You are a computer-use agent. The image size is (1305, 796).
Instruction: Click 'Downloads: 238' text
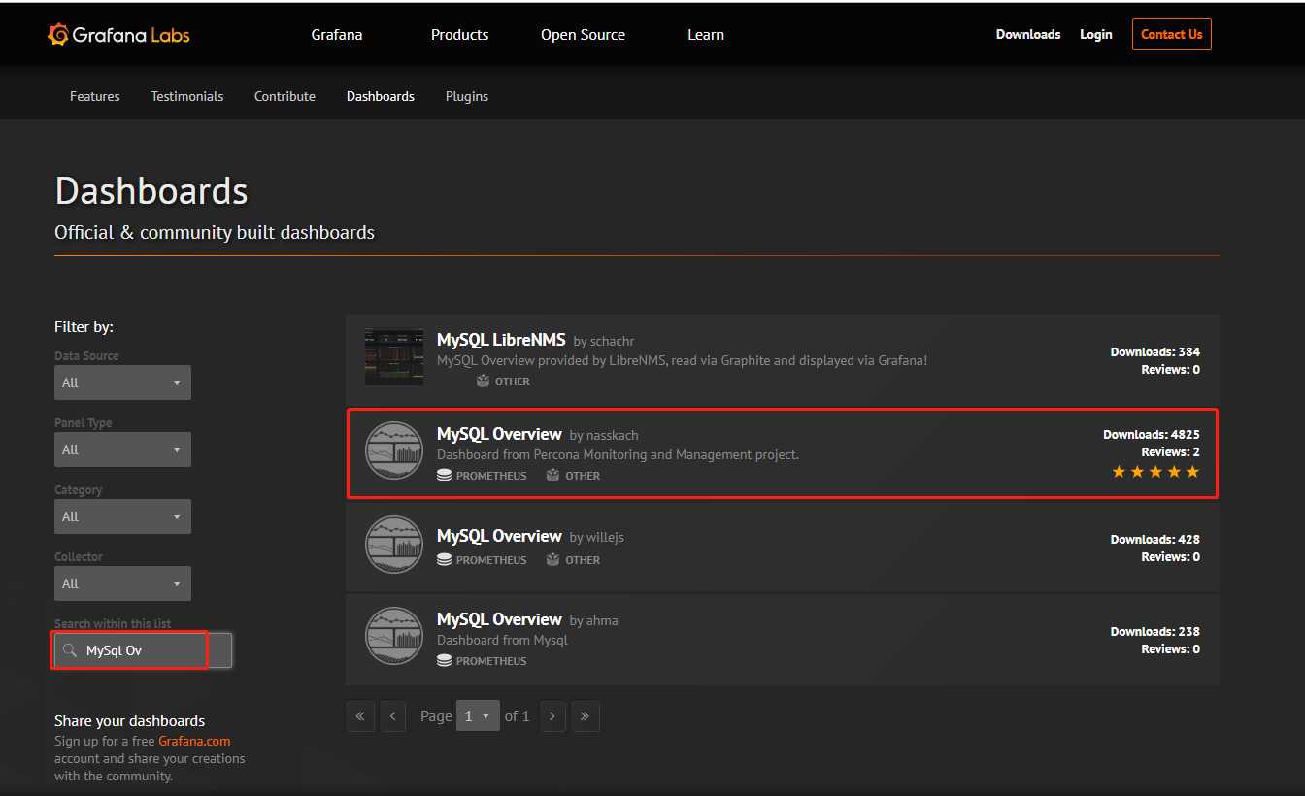(x=1155, y=631)
